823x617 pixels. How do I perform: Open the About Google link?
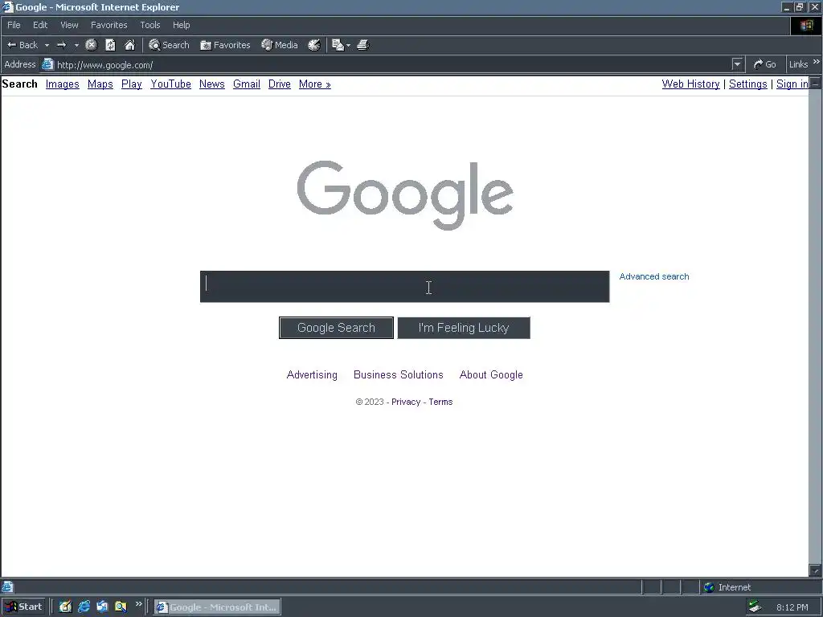click(x=491, y=374)
